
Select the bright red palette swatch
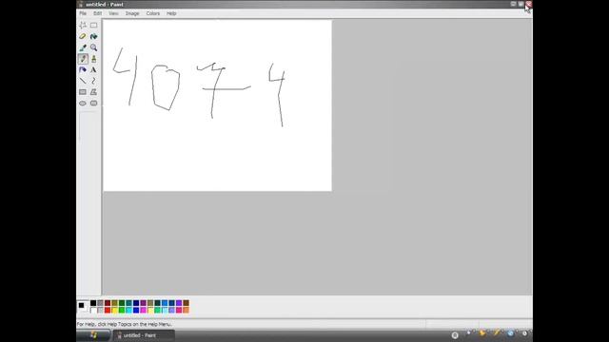[x=108, y=311]
